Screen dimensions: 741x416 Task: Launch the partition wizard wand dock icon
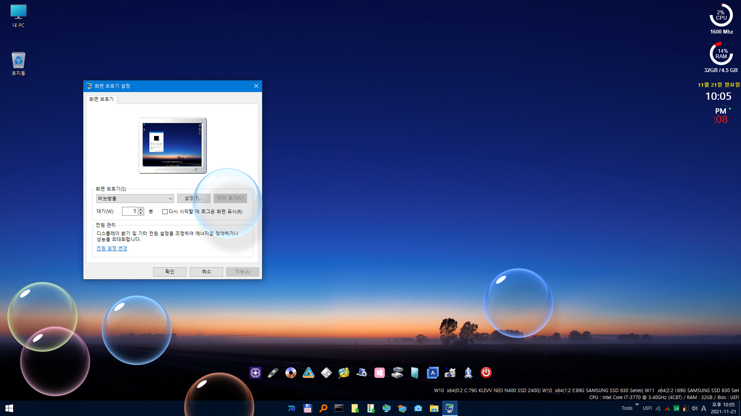pos(344,372)
